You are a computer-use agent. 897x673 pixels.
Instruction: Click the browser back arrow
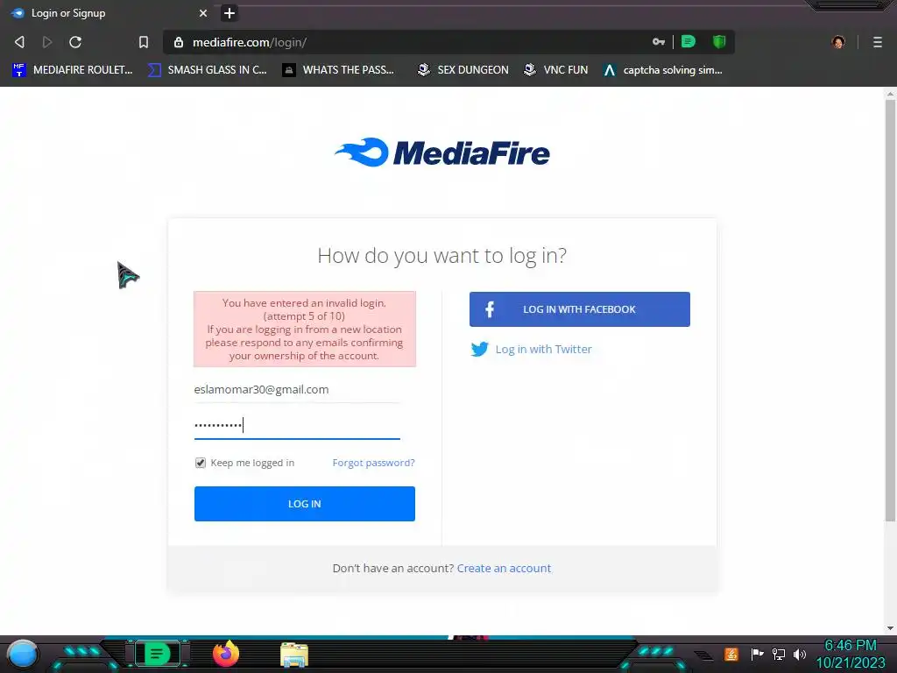(x=19, y=42)
